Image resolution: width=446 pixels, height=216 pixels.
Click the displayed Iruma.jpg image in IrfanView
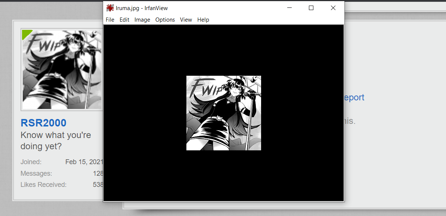(x=224, y=113)
